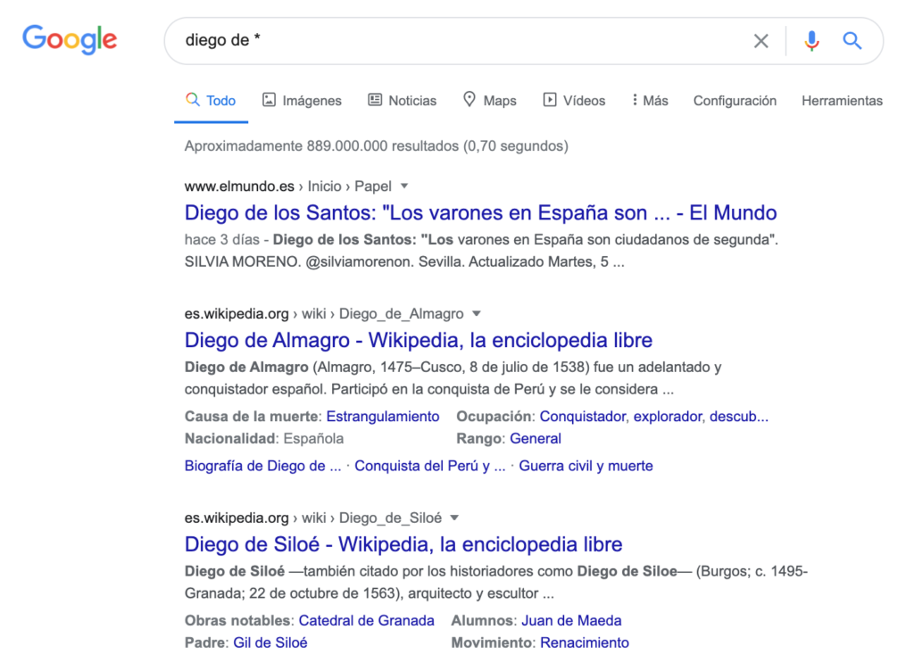
Task: Click the General rank link
Action: click(x=536, y=439)
